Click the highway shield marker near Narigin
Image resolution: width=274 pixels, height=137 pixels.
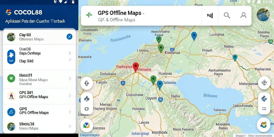coord(123,83)
